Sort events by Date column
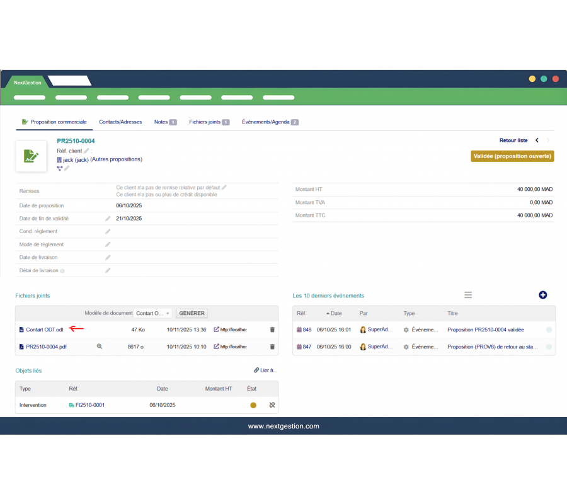The width and height of the screenshot is (567, 504). (336, 313)
